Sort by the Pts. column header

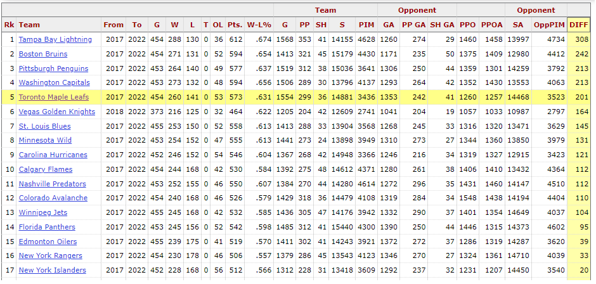(x=235, y=25)
